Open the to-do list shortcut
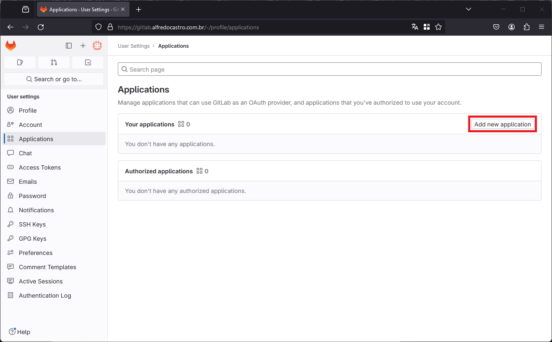Viewport: 552px width, 342px height. point(88,62)
